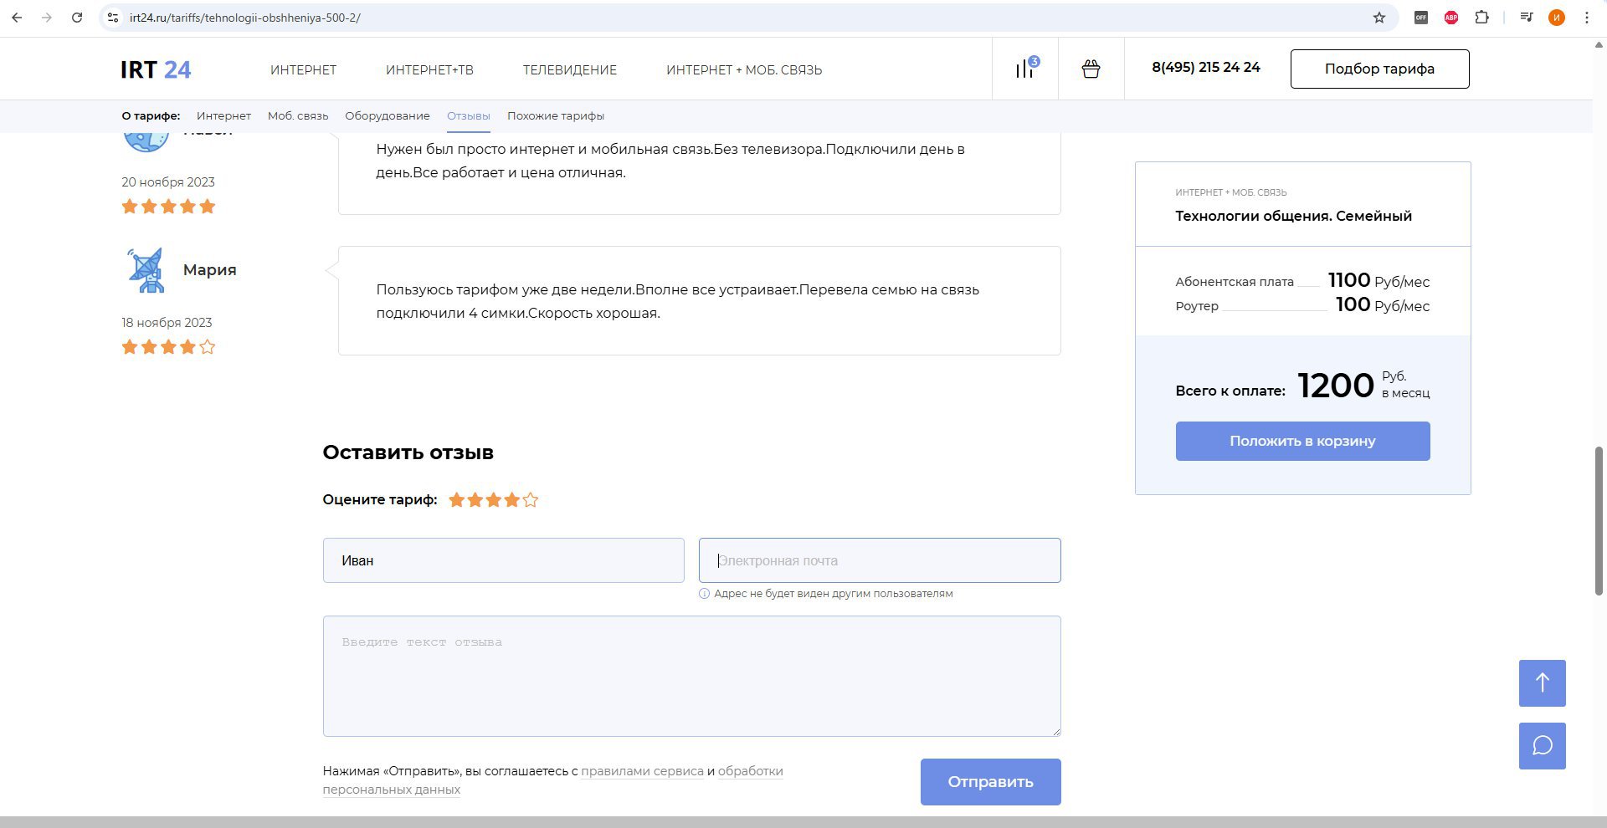The height and width of the screenshot is (828, 1607).
Task: Click the OFF extension icon
Action: point(1421,18)
